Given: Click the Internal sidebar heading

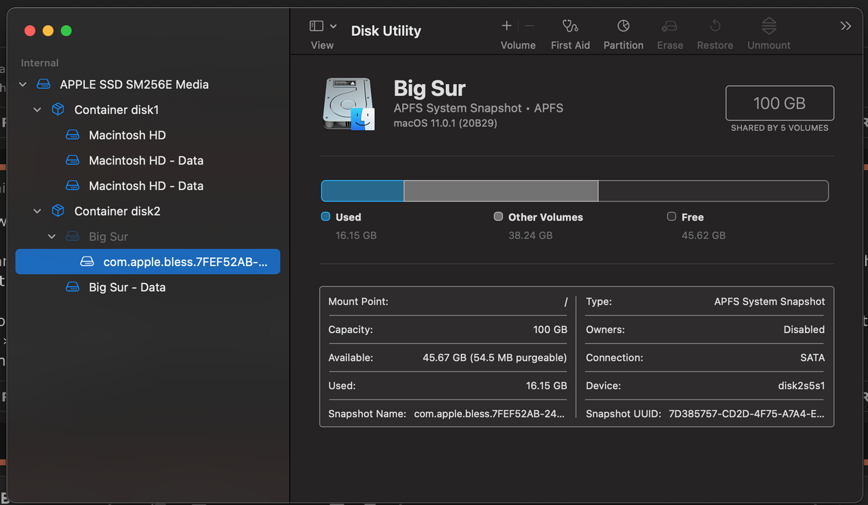Looking at the screenshot, I should [x=40, y=63].
